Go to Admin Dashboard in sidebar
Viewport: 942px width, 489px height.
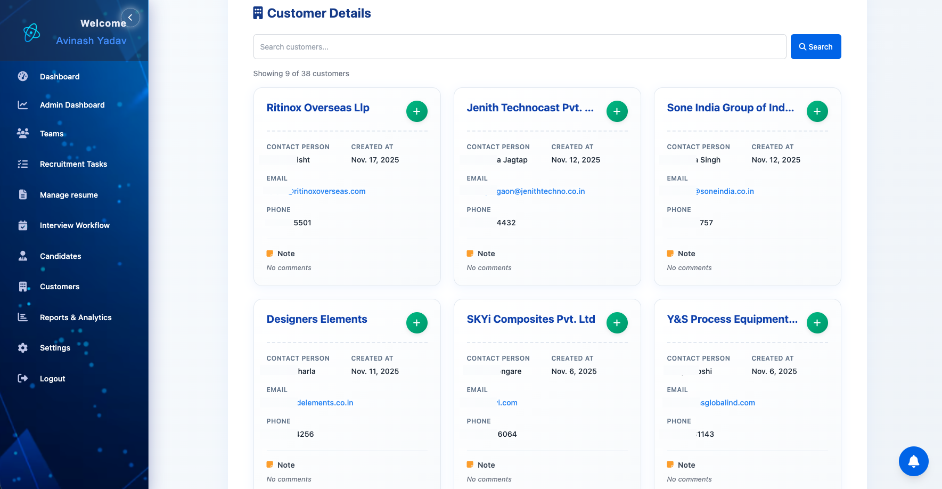pyautogui.click(x=72, y=105)
